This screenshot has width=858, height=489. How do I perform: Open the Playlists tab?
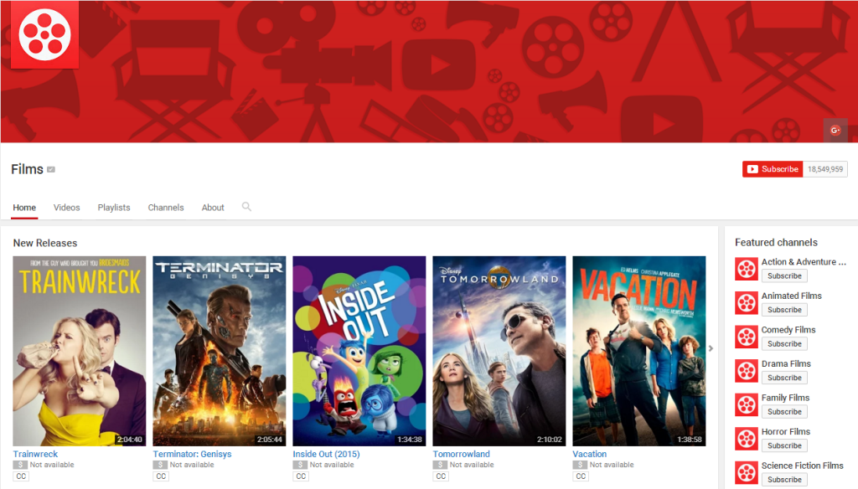pos(114,207)
